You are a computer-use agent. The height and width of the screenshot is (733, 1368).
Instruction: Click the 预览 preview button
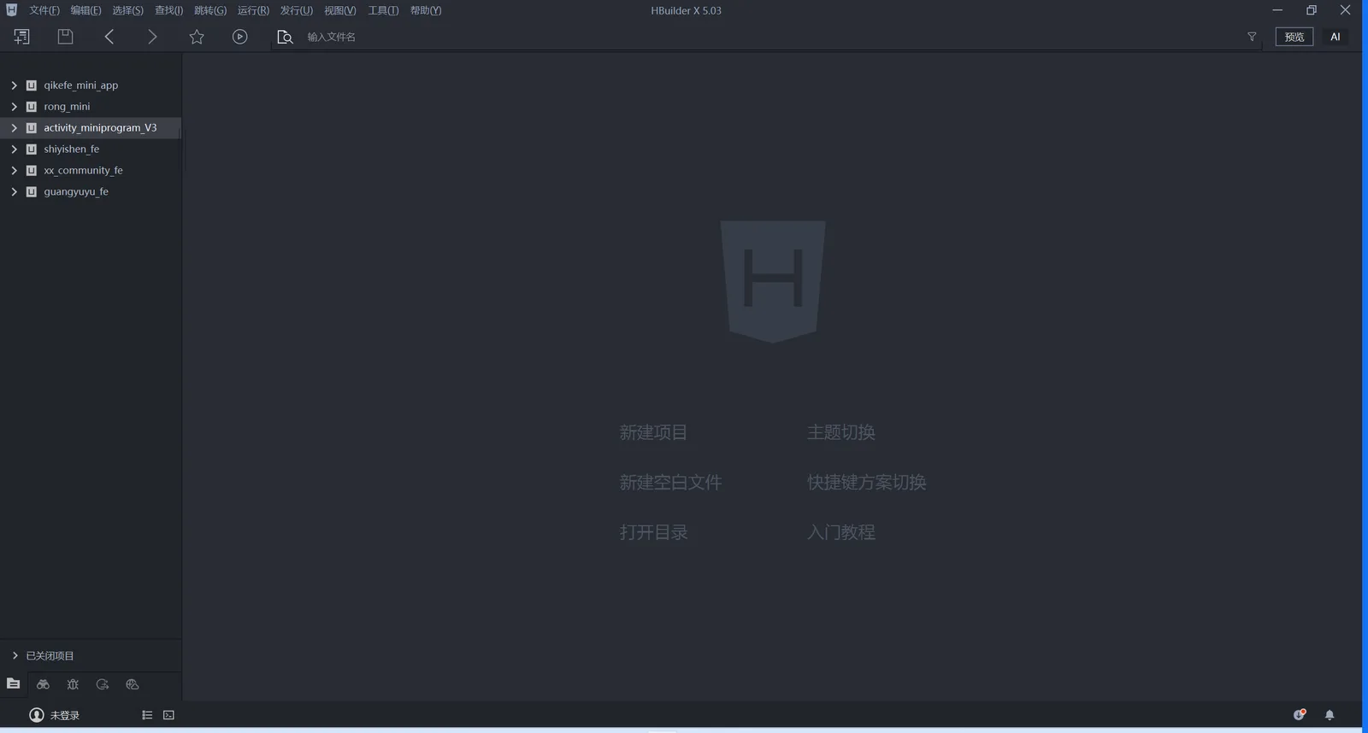[x=1294, y=37]
